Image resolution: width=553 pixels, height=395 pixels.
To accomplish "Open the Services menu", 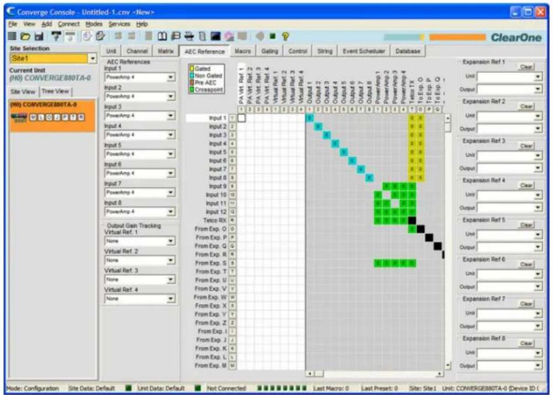I will click(119, 24).
